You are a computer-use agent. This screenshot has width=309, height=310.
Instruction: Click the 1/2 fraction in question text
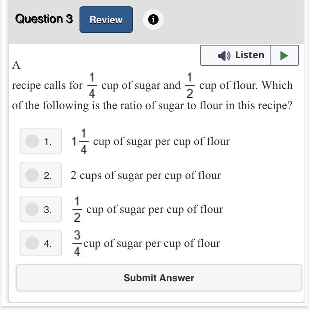(190, 86)
